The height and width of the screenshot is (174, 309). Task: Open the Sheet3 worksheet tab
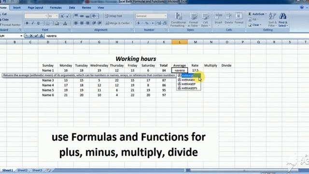point(37,170)
